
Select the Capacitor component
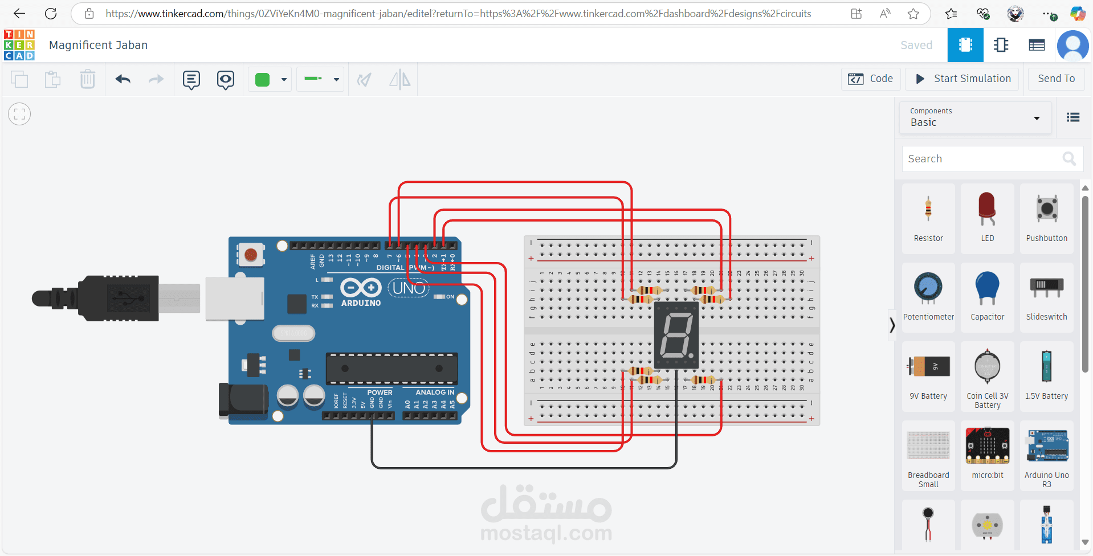click(x=988, y=297)
